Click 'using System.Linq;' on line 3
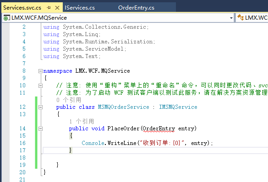The image size is (268, 182). tap(72, 34)
